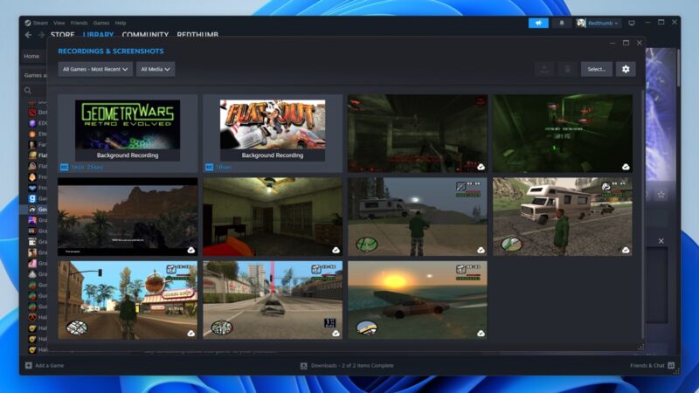Click cloud icon on the burger restaurant screenshot
Screen dimensions: 699x393
(x=190, y=334)
